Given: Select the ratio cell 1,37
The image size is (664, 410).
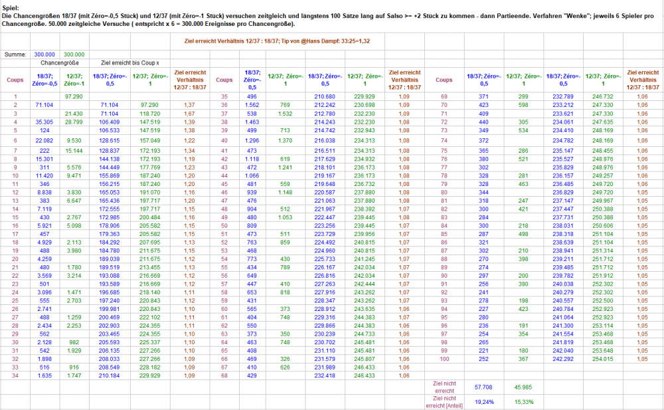Looking at the screenshot, I should [190, 105].
